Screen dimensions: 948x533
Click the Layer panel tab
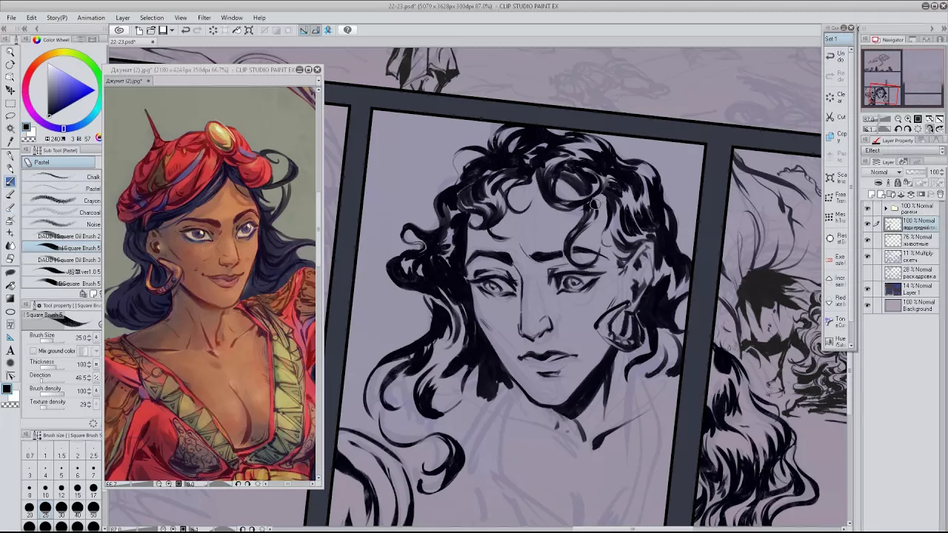[x=881, y=162]
